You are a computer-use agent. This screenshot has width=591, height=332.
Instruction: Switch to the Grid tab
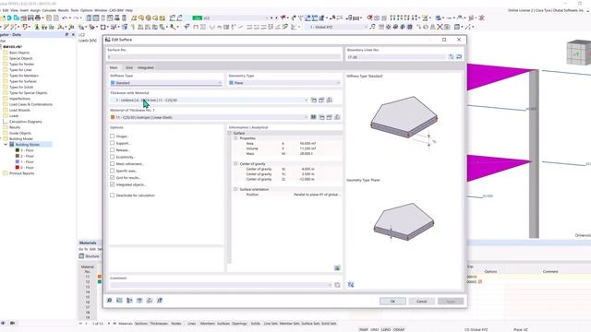pos(129,67)
